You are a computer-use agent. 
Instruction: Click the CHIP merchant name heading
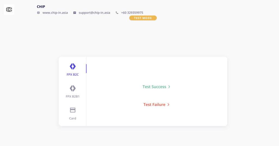pyautogui.click(x=41, y=7)
